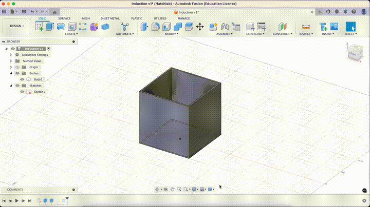Click the Configure Model icon
The height and width of the screenshot is (207, 370).
250,27
